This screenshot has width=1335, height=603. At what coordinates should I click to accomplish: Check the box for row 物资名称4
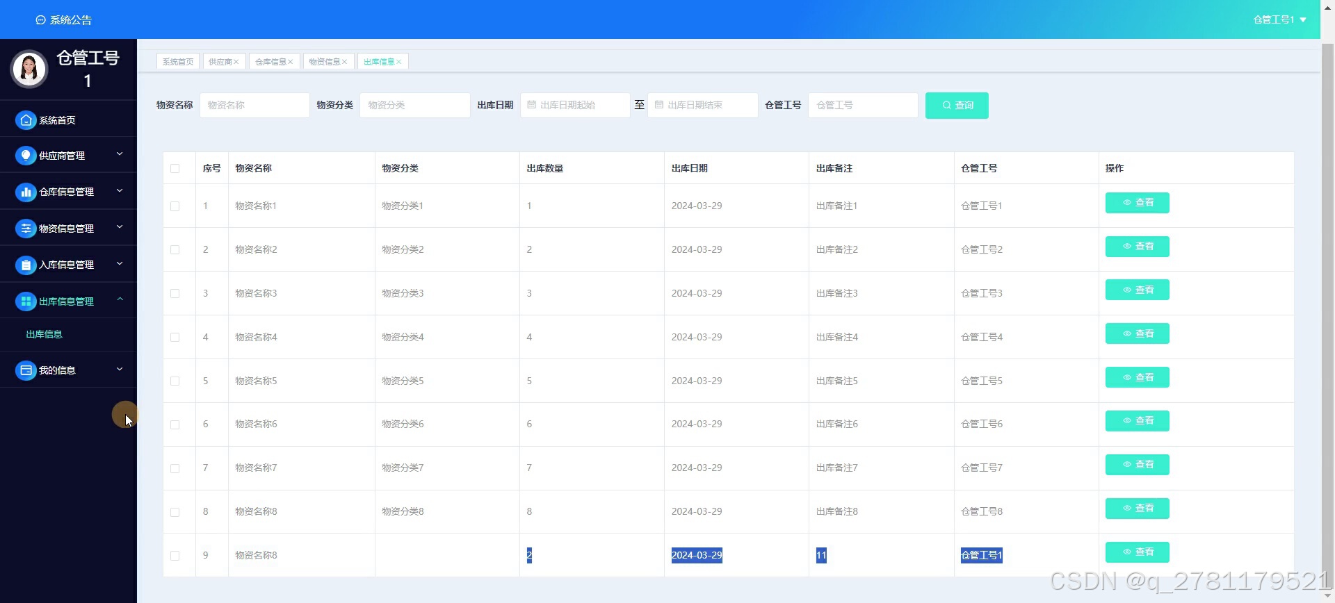tap(175, 337)
